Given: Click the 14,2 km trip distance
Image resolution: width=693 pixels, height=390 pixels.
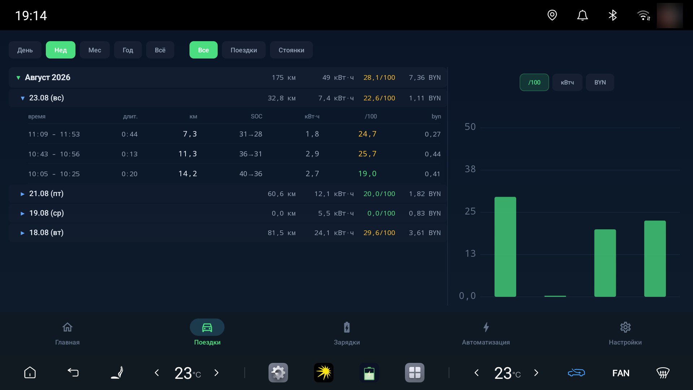Looking at the screenshot, I should [188, 174].
